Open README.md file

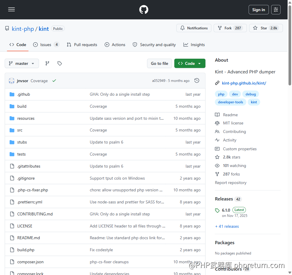(28, 238)
